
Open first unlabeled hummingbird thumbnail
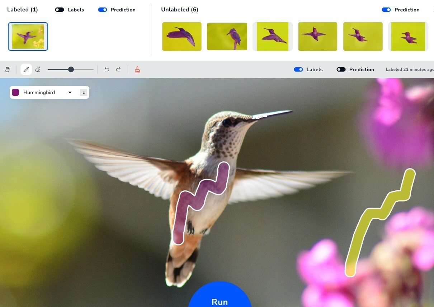[182, 36]
